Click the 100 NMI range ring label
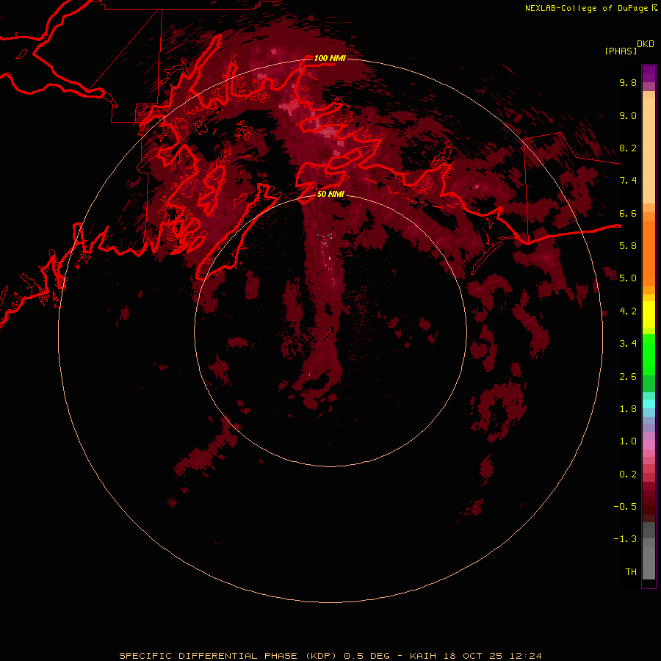Image resolution: width=661 pixels, height=661 pixels. tap(330, 58)
